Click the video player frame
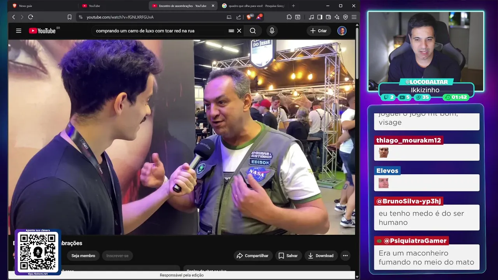The width and height of the screenshot is (498, 280). (182, 137)
